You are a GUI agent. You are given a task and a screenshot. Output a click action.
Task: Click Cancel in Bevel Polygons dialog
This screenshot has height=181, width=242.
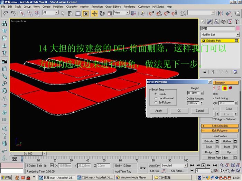click(200, 111)
